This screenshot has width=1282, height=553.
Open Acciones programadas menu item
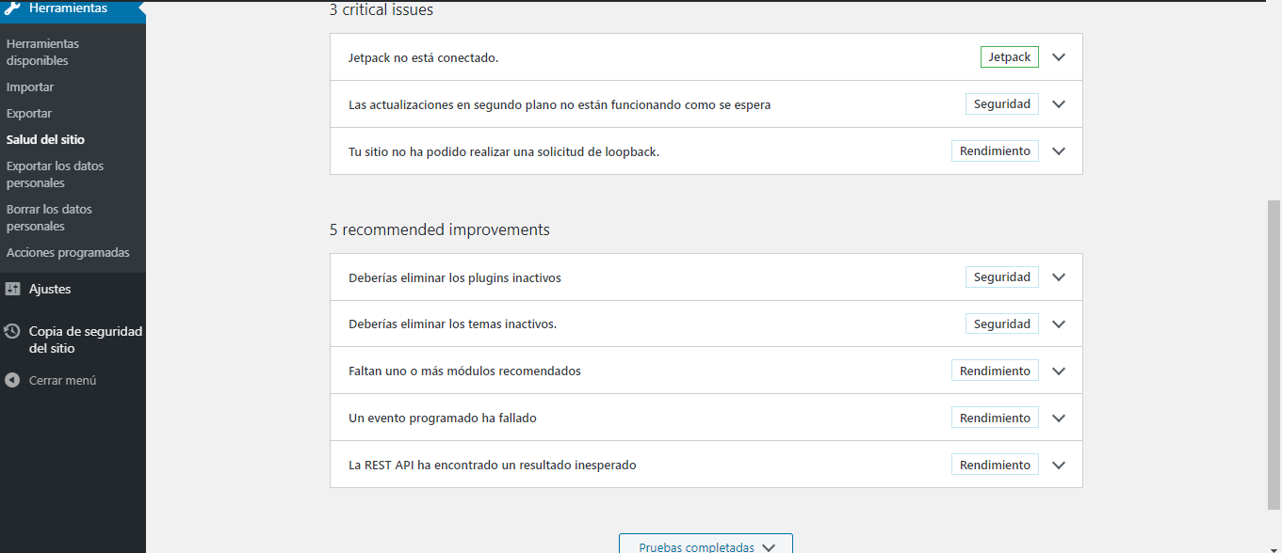pyautogui.click(x=68, y=253)
